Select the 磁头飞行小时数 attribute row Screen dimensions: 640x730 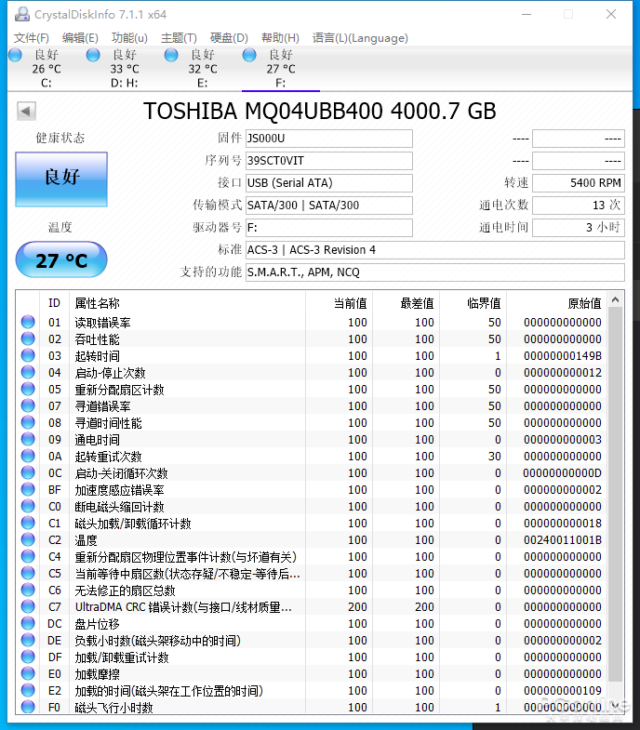(312, 707)
